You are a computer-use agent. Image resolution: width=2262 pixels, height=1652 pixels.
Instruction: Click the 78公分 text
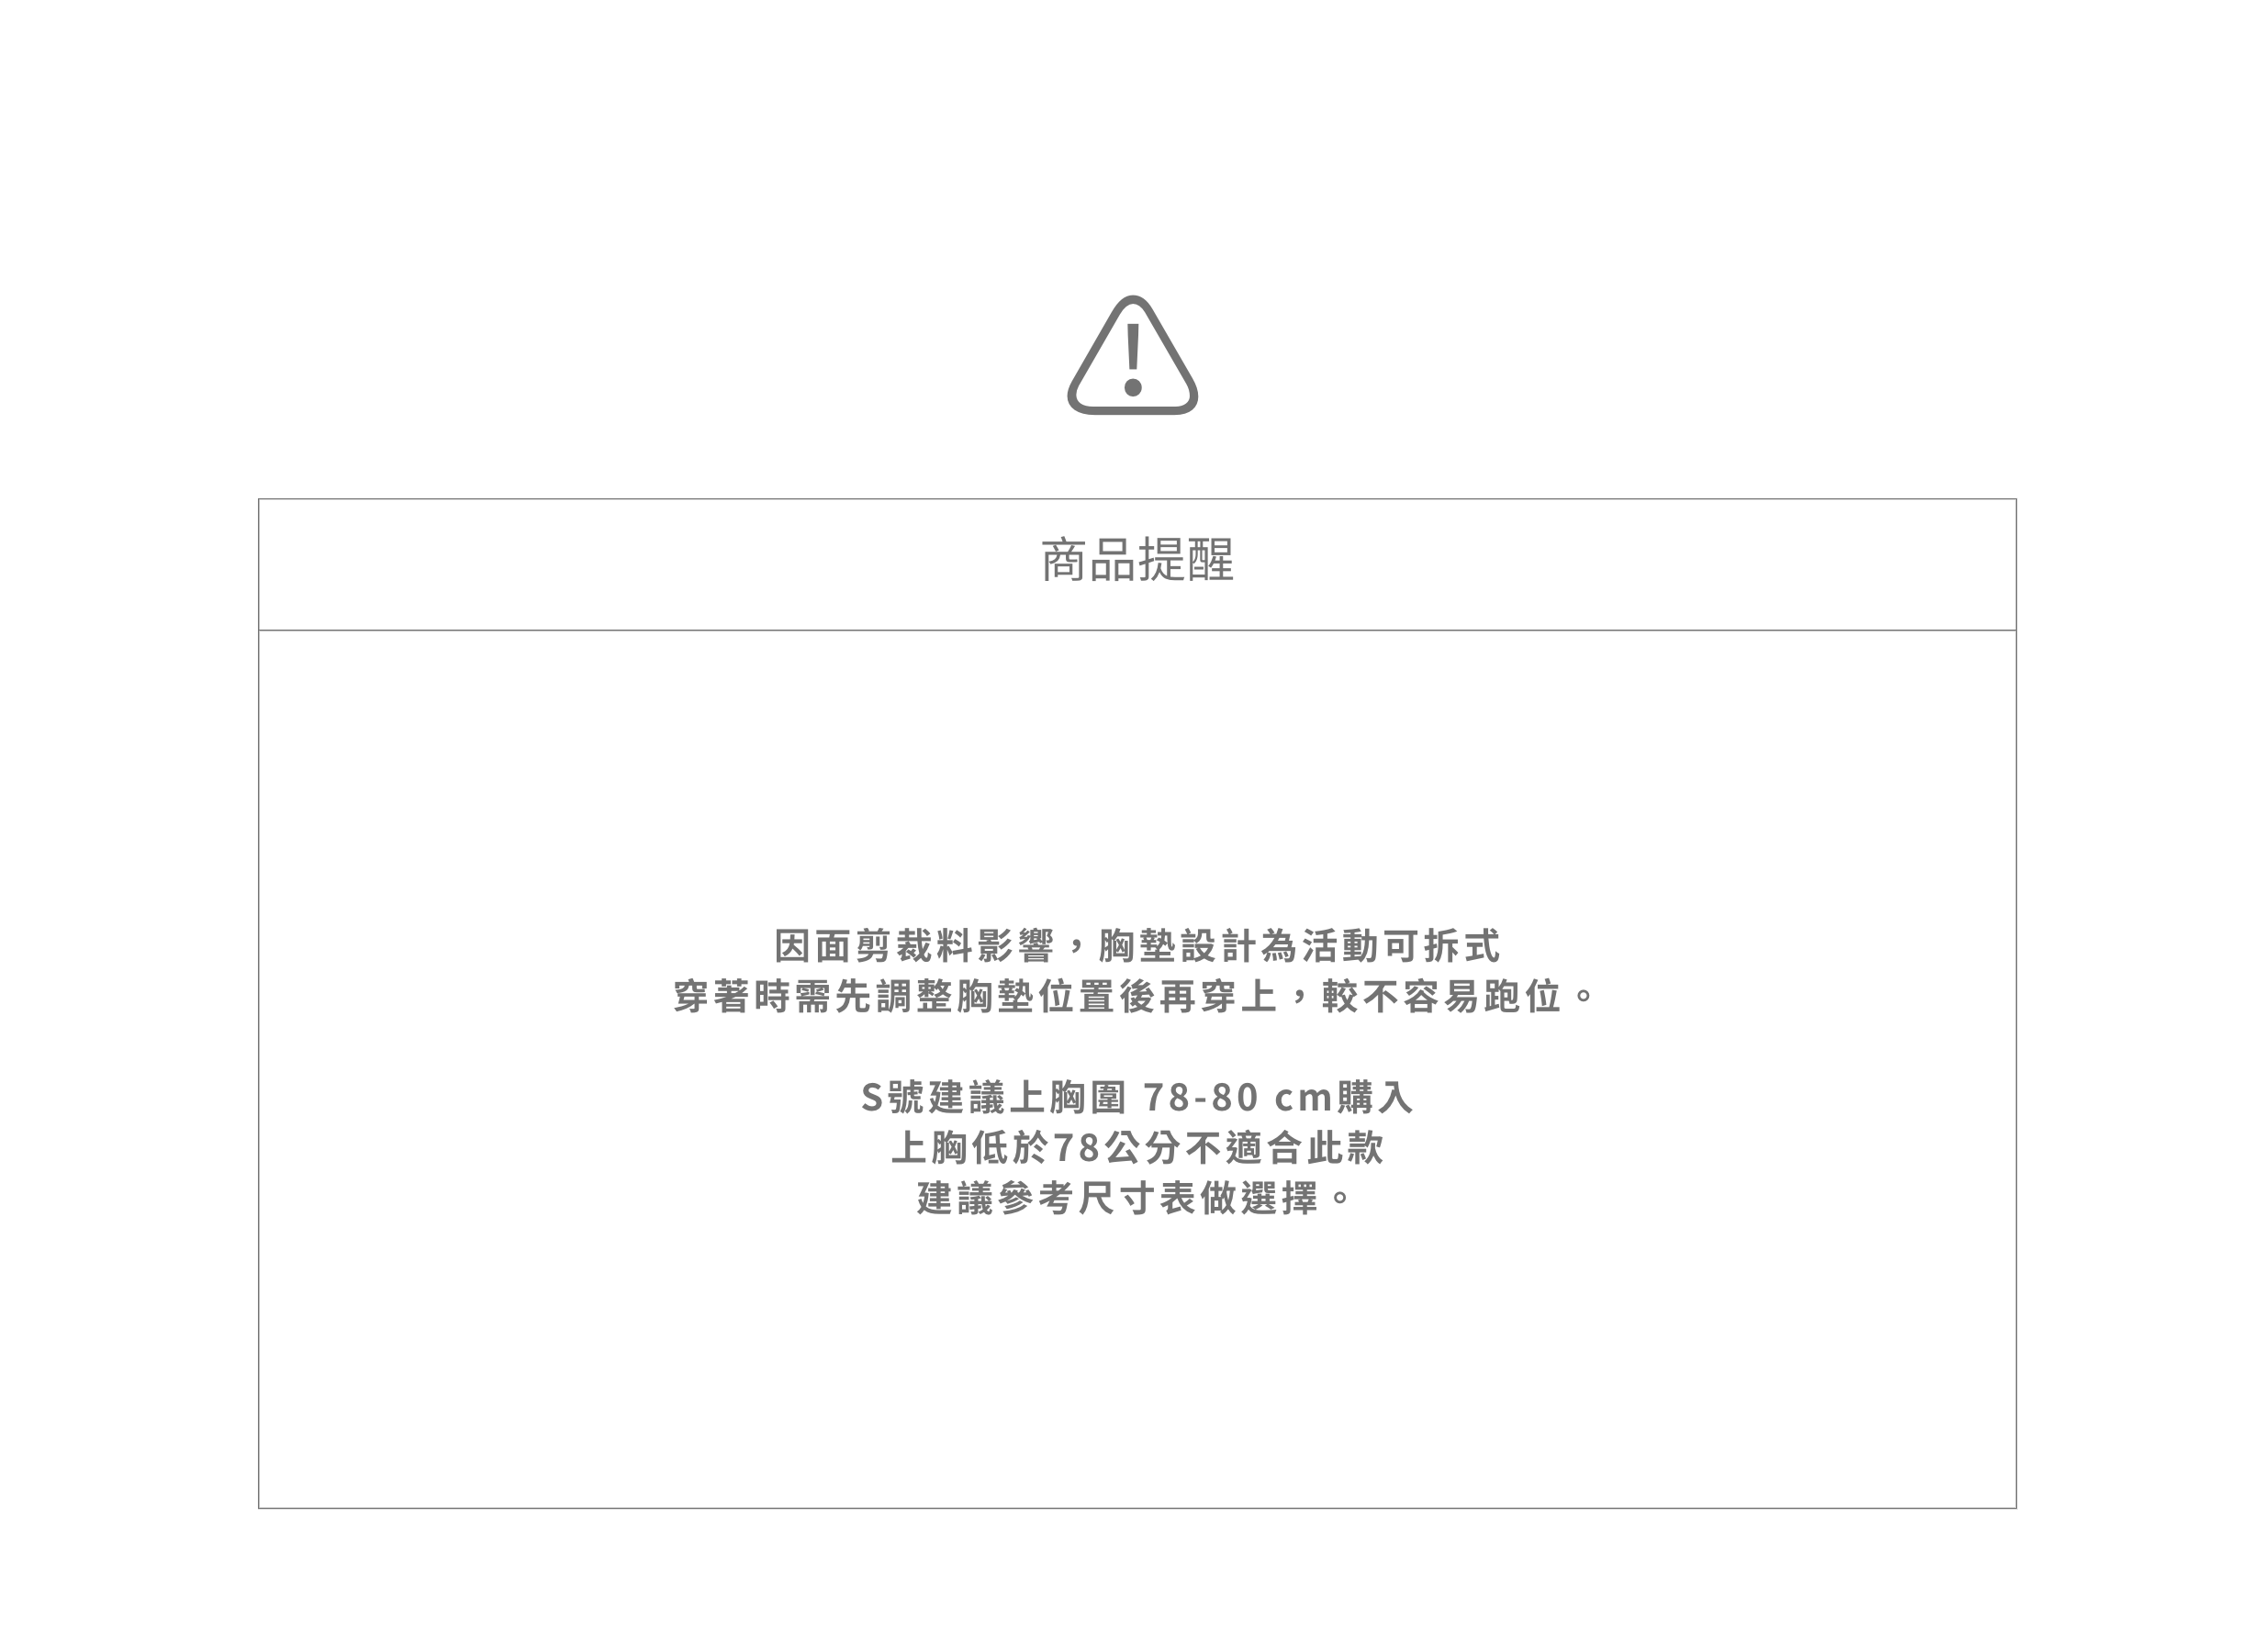[x=1117, y=1147]
